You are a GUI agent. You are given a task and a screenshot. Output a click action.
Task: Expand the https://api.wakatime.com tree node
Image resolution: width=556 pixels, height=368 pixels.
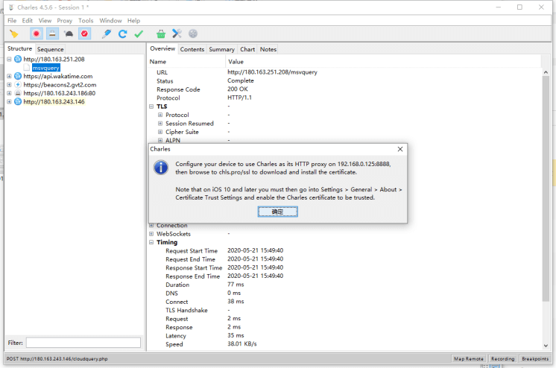click(x=9, y=76)
